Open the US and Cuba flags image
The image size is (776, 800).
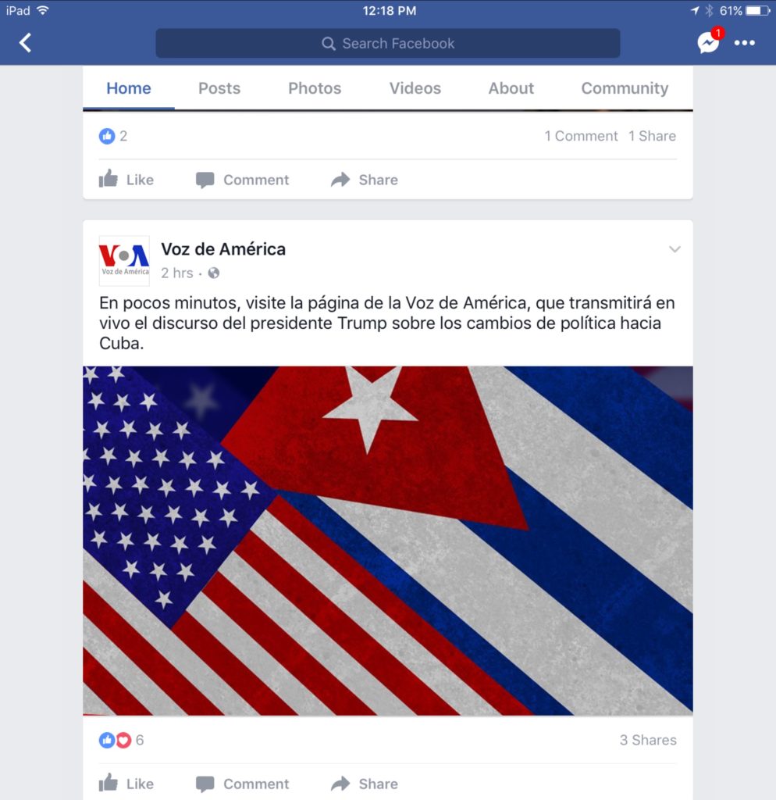[x=388, y=541]
